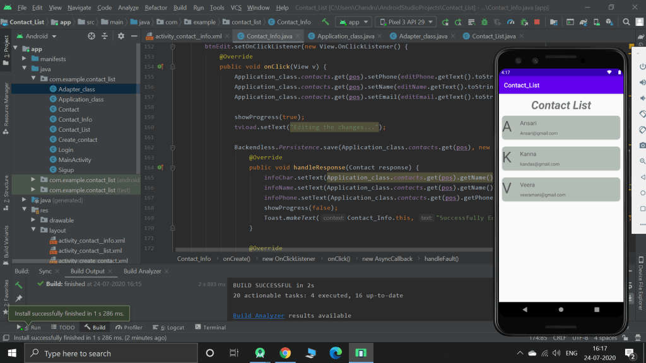This screenshot has height=363, width=646.
Task: Expand the manifests folder in project tree
Action: point(24,59)
